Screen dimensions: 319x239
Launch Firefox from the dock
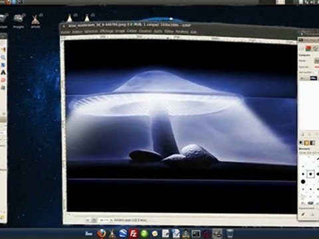pos(101,233)
